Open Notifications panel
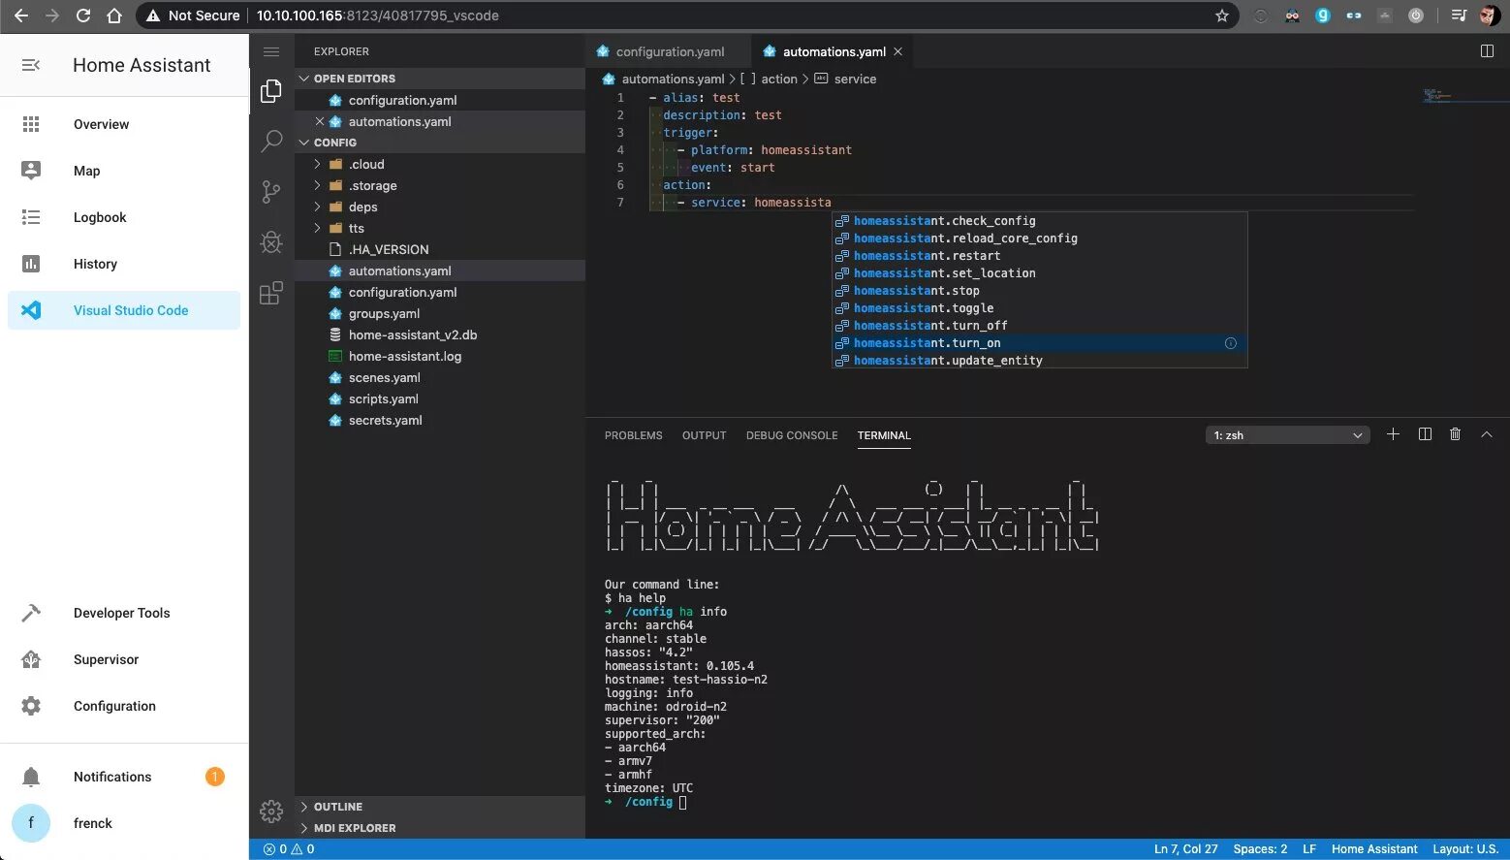The image size is (1510, 860). coord(124,777)
